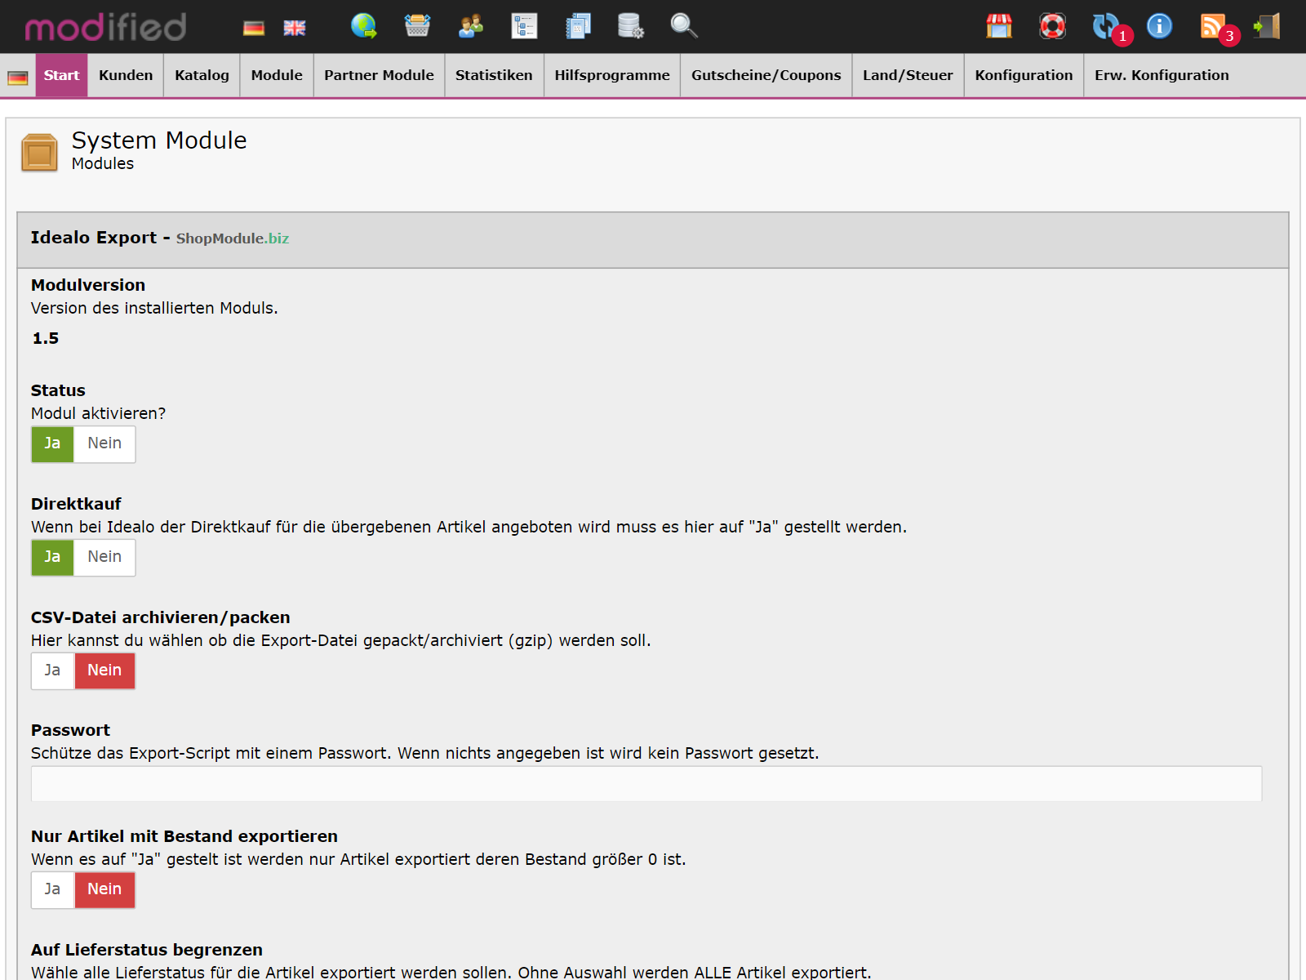Select the German flag language icon
The width and height of the screenshot is (1306, 980).
(253, 27)
